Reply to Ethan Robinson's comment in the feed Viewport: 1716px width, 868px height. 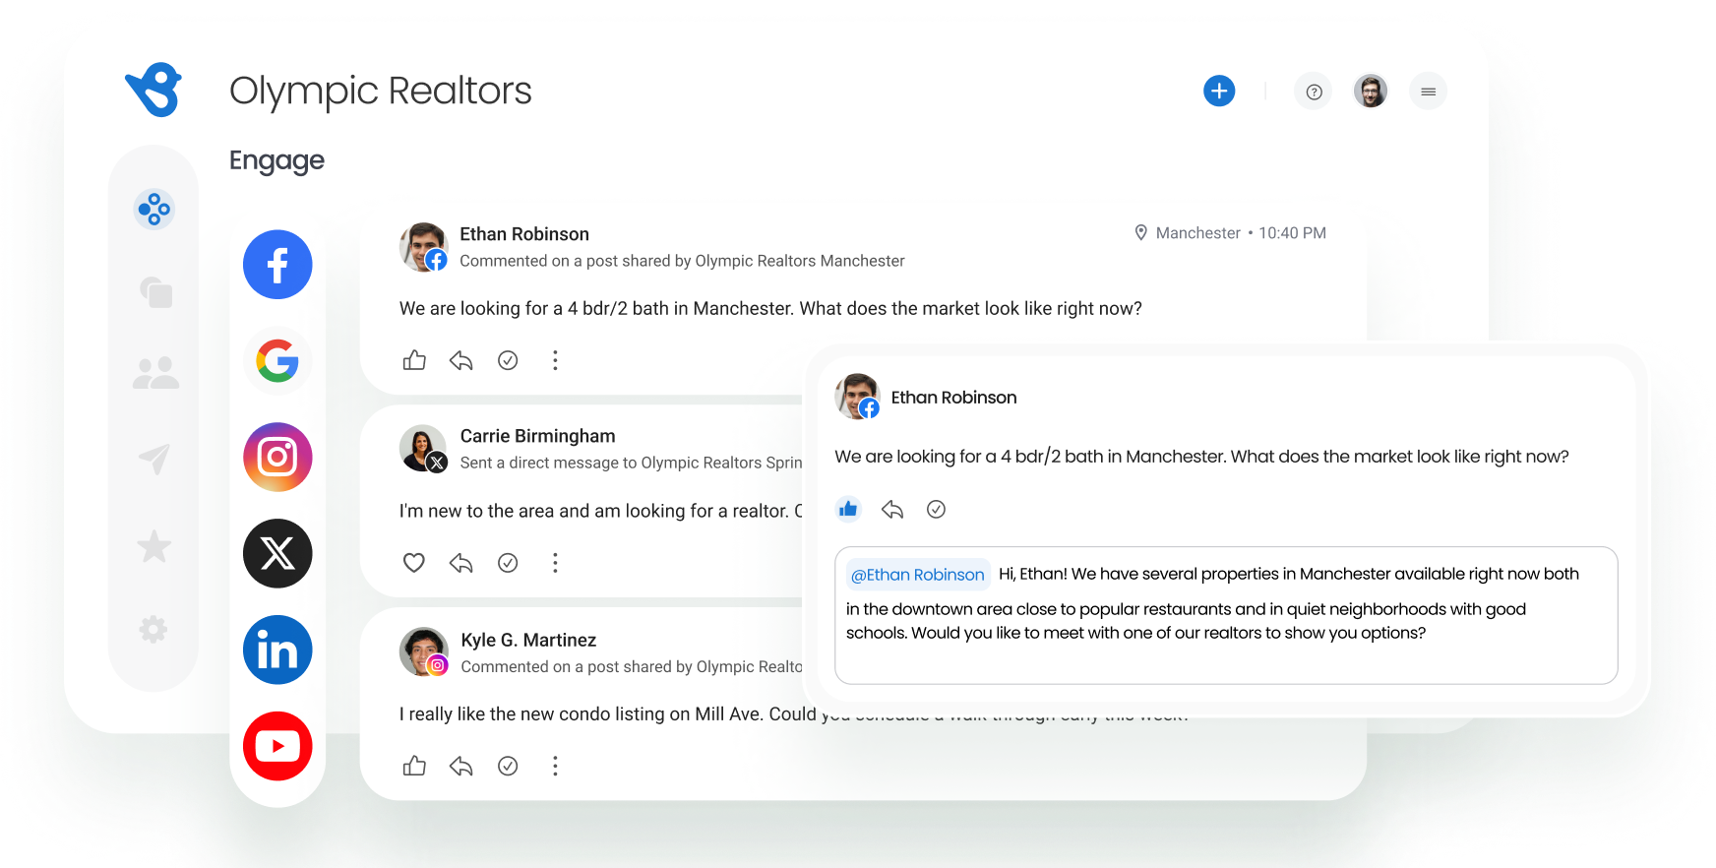tap(460, 360)
